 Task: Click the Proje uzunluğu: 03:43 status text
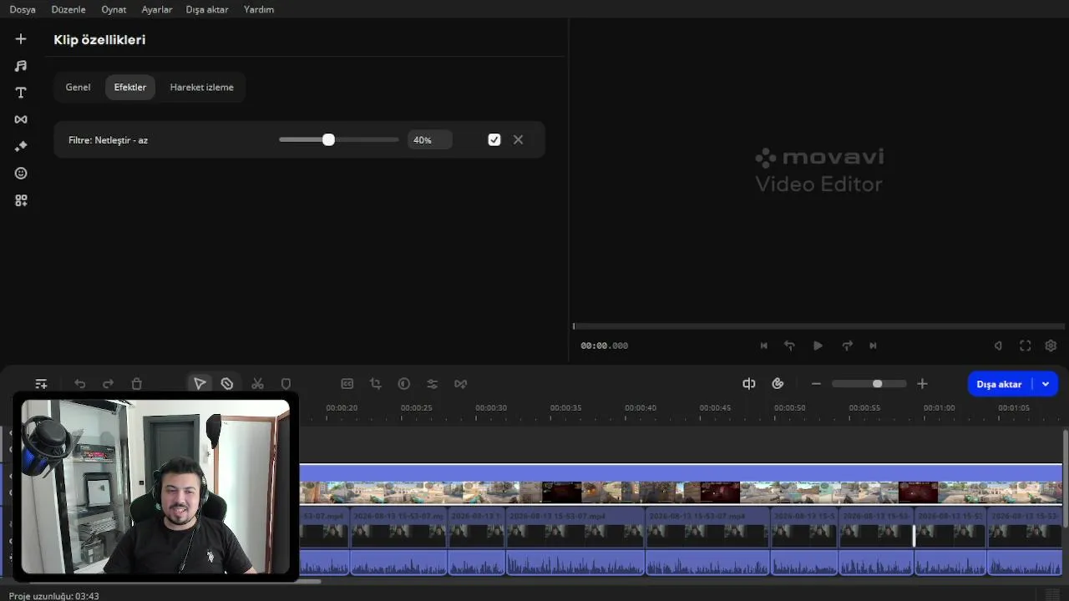coord(54,596)
